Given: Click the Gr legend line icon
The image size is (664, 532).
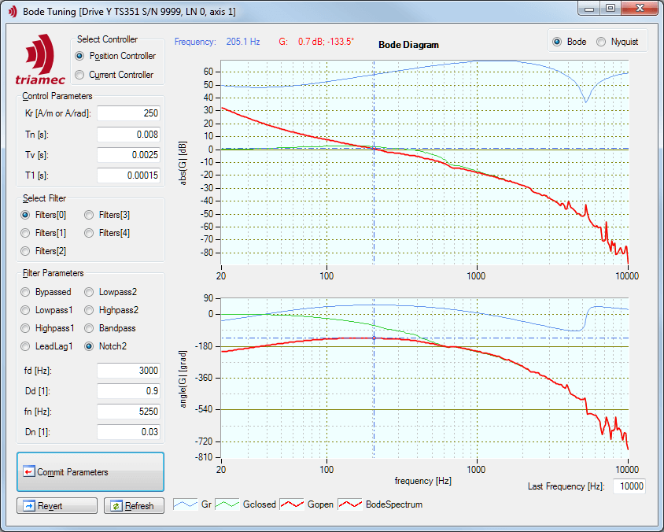Looking at the screenshot, I should (x=185, y=504).
